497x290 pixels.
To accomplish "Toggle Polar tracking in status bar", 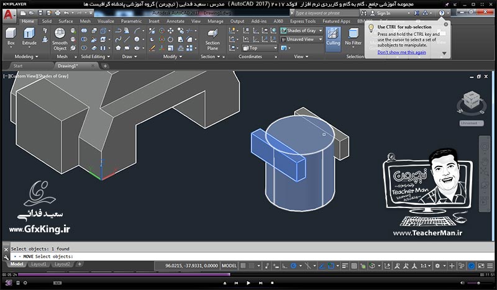I will 293,266.
